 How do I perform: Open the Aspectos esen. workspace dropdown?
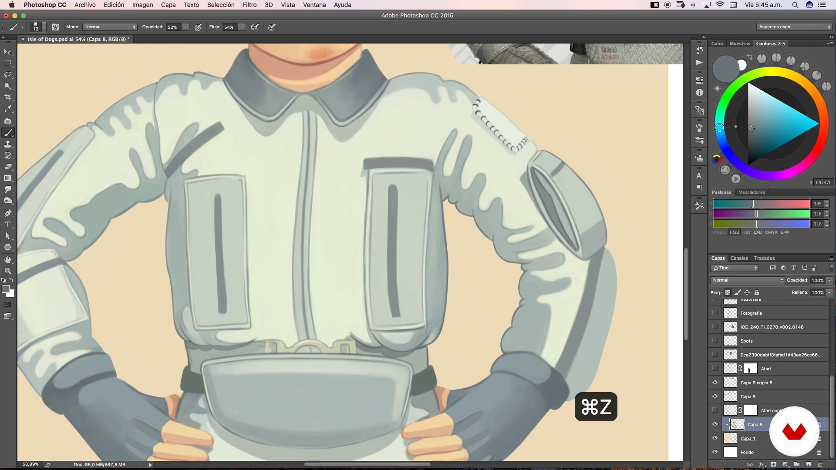pos(794,27)
